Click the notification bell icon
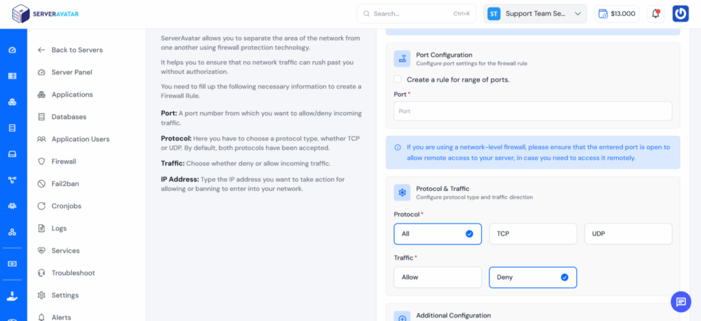Image resolution: width=701 pixels, height=321 pixels. [x=656, y=14]
